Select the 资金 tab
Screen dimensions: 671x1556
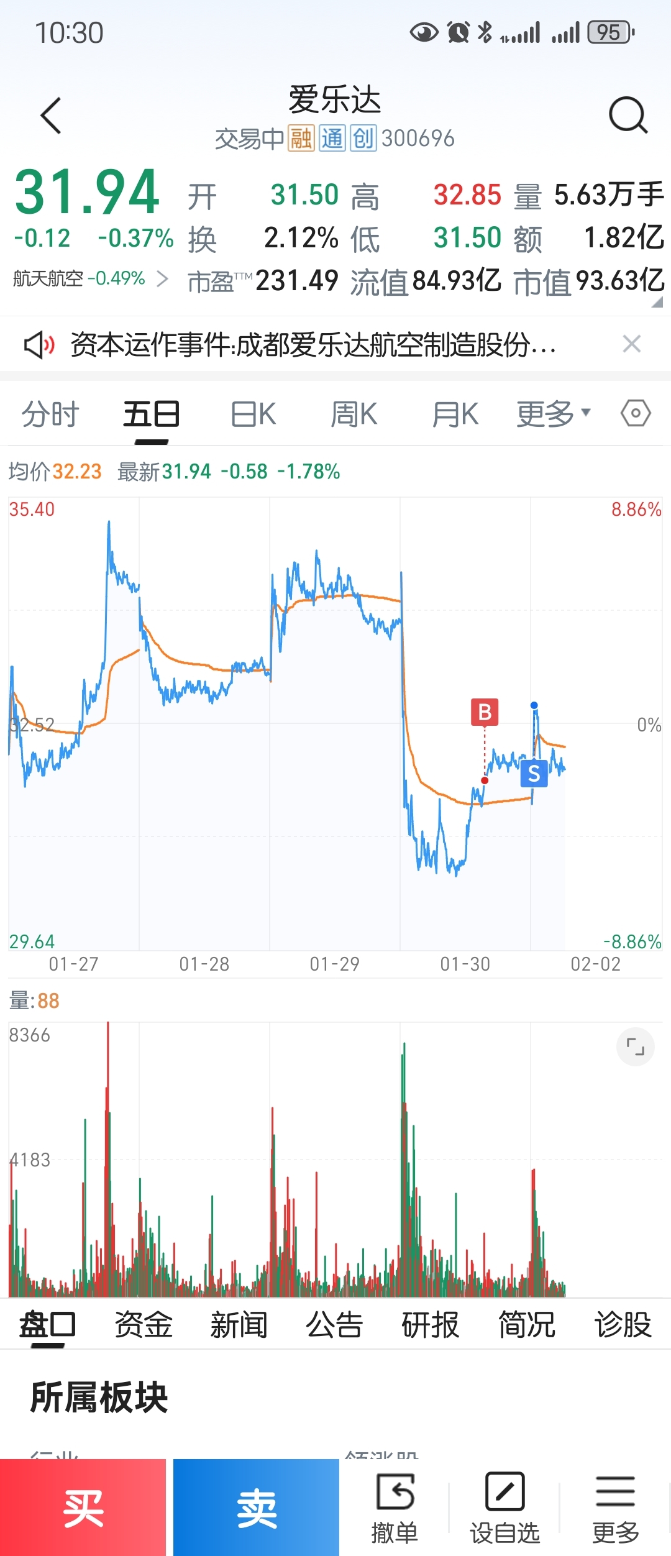click(144, 1325)
